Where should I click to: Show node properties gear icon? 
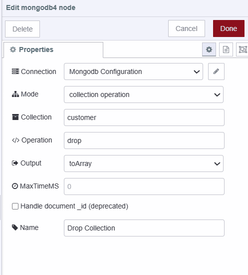[209, 49]
